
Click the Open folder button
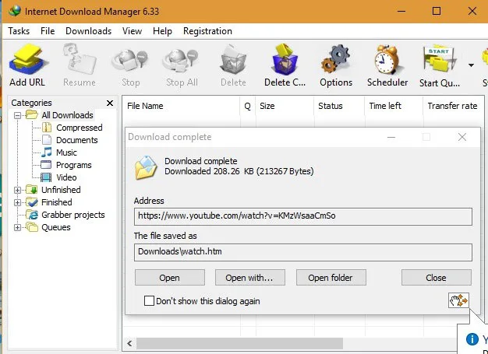click(x=331, y=277)
